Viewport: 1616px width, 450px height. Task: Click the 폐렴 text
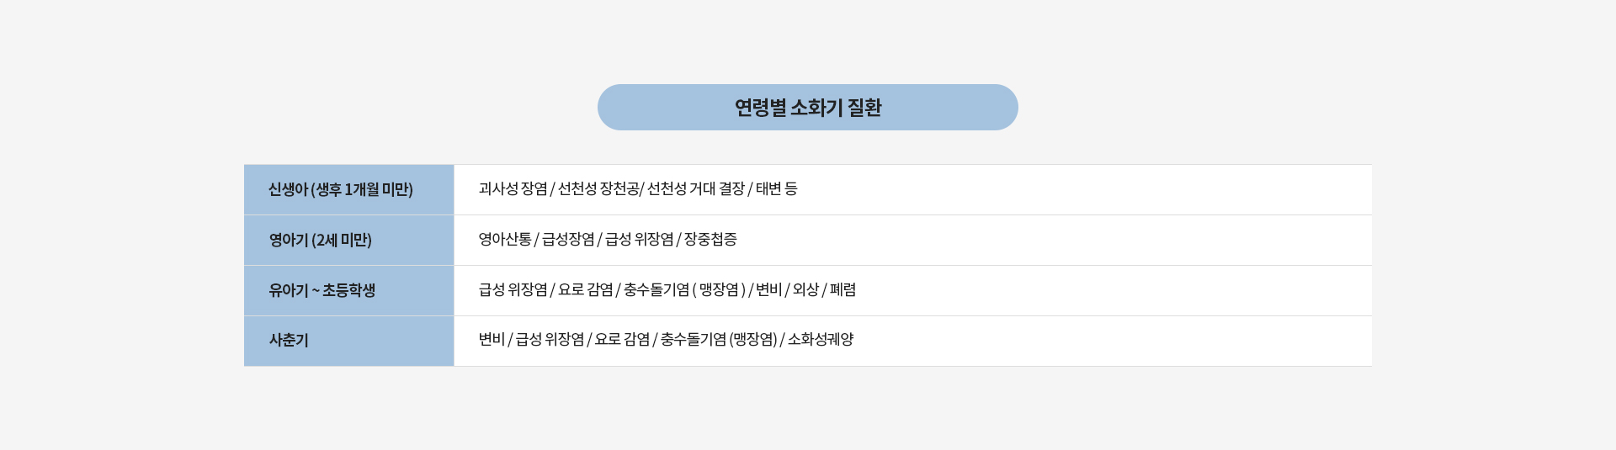pos(843,290)
